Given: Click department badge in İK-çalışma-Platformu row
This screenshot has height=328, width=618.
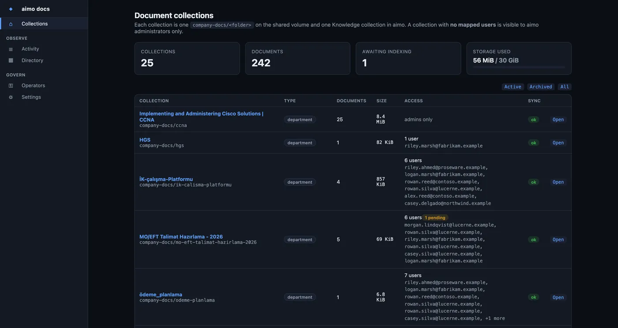Looking at the screenshot, I should pyautogui.click(x=300, y=182).
